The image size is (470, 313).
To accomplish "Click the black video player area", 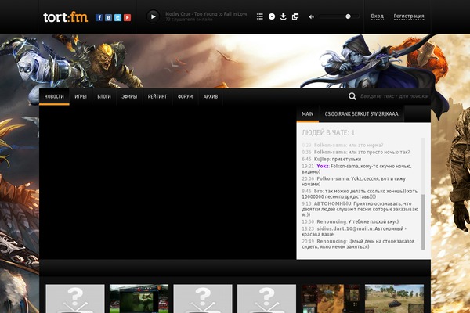I will click(168, 182).
